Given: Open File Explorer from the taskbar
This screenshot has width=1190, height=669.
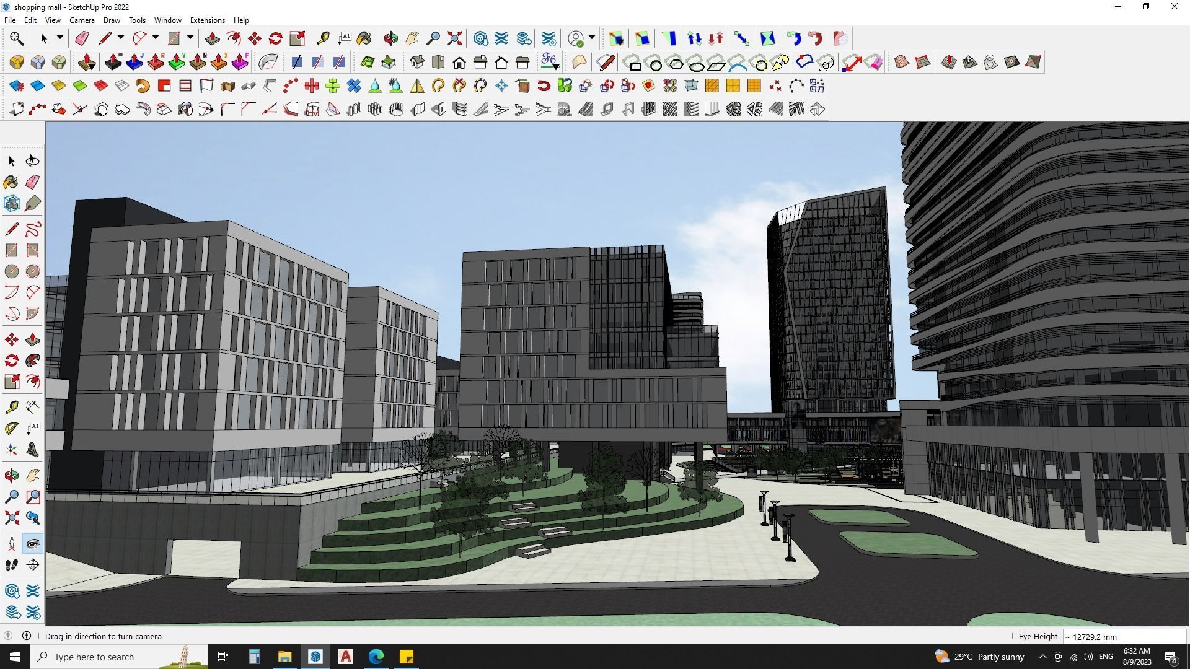Looking at the screenshot, I should click(284, 657).
